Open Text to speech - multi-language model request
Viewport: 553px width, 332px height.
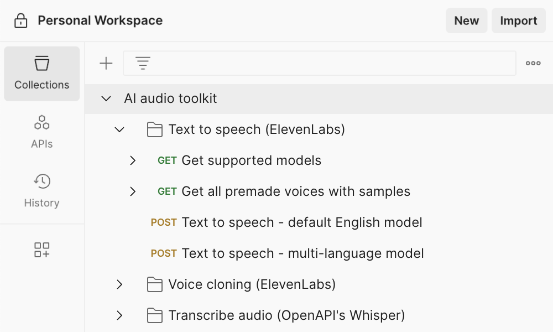pyautogui.click(x=302, y=254)
